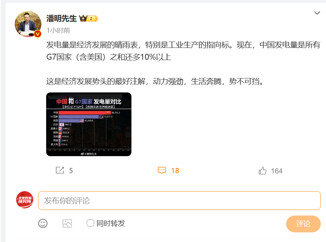Viewport: 326px width, 242px height.
Task: Focus the 发布你的评论 comment field
Action: point(179,200)
